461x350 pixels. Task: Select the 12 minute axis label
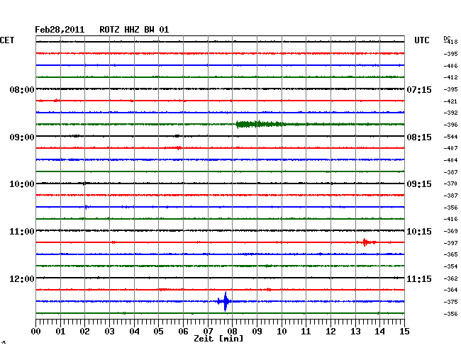coord(331,331)
